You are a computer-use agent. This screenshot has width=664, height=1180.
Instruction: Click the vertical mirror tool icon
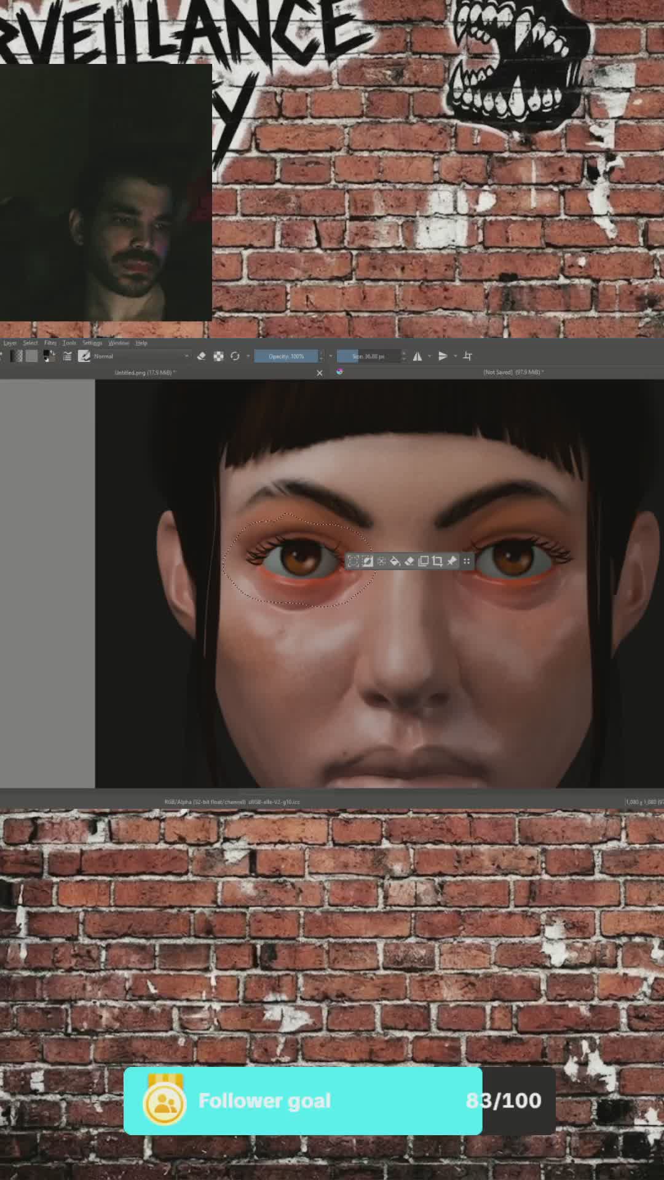(443, 356)
